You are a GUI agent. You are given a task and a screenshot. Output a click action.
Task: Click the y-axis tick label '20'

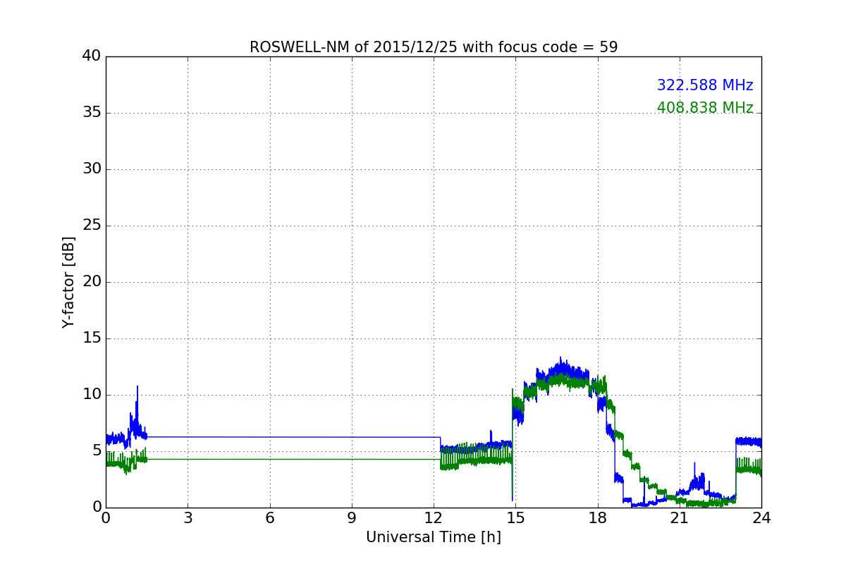92,282
